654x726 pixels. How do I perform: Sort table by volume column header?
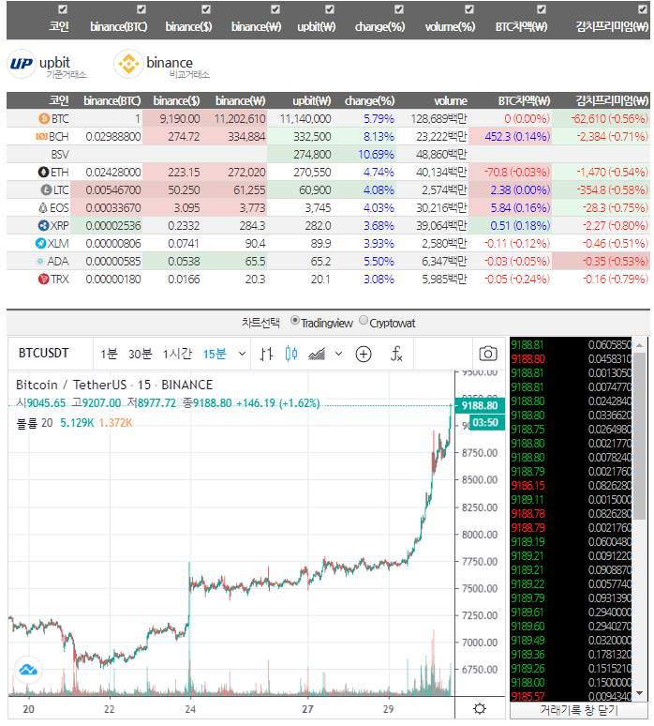pos(451,100)
